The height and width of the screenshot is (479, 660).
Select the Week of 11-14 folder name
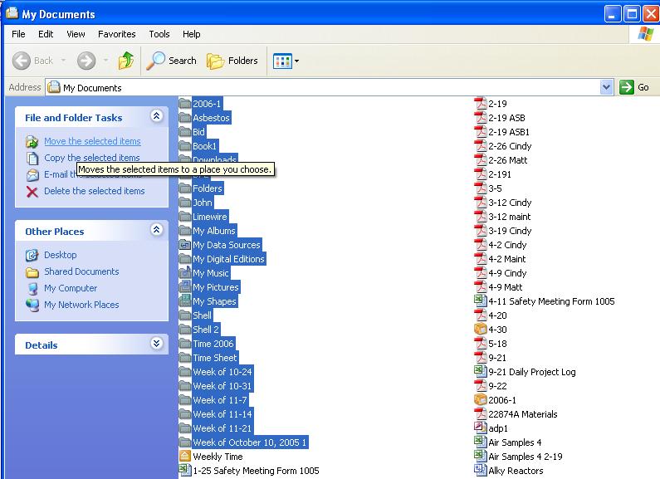pyautogui.click(x=222, y=413)
